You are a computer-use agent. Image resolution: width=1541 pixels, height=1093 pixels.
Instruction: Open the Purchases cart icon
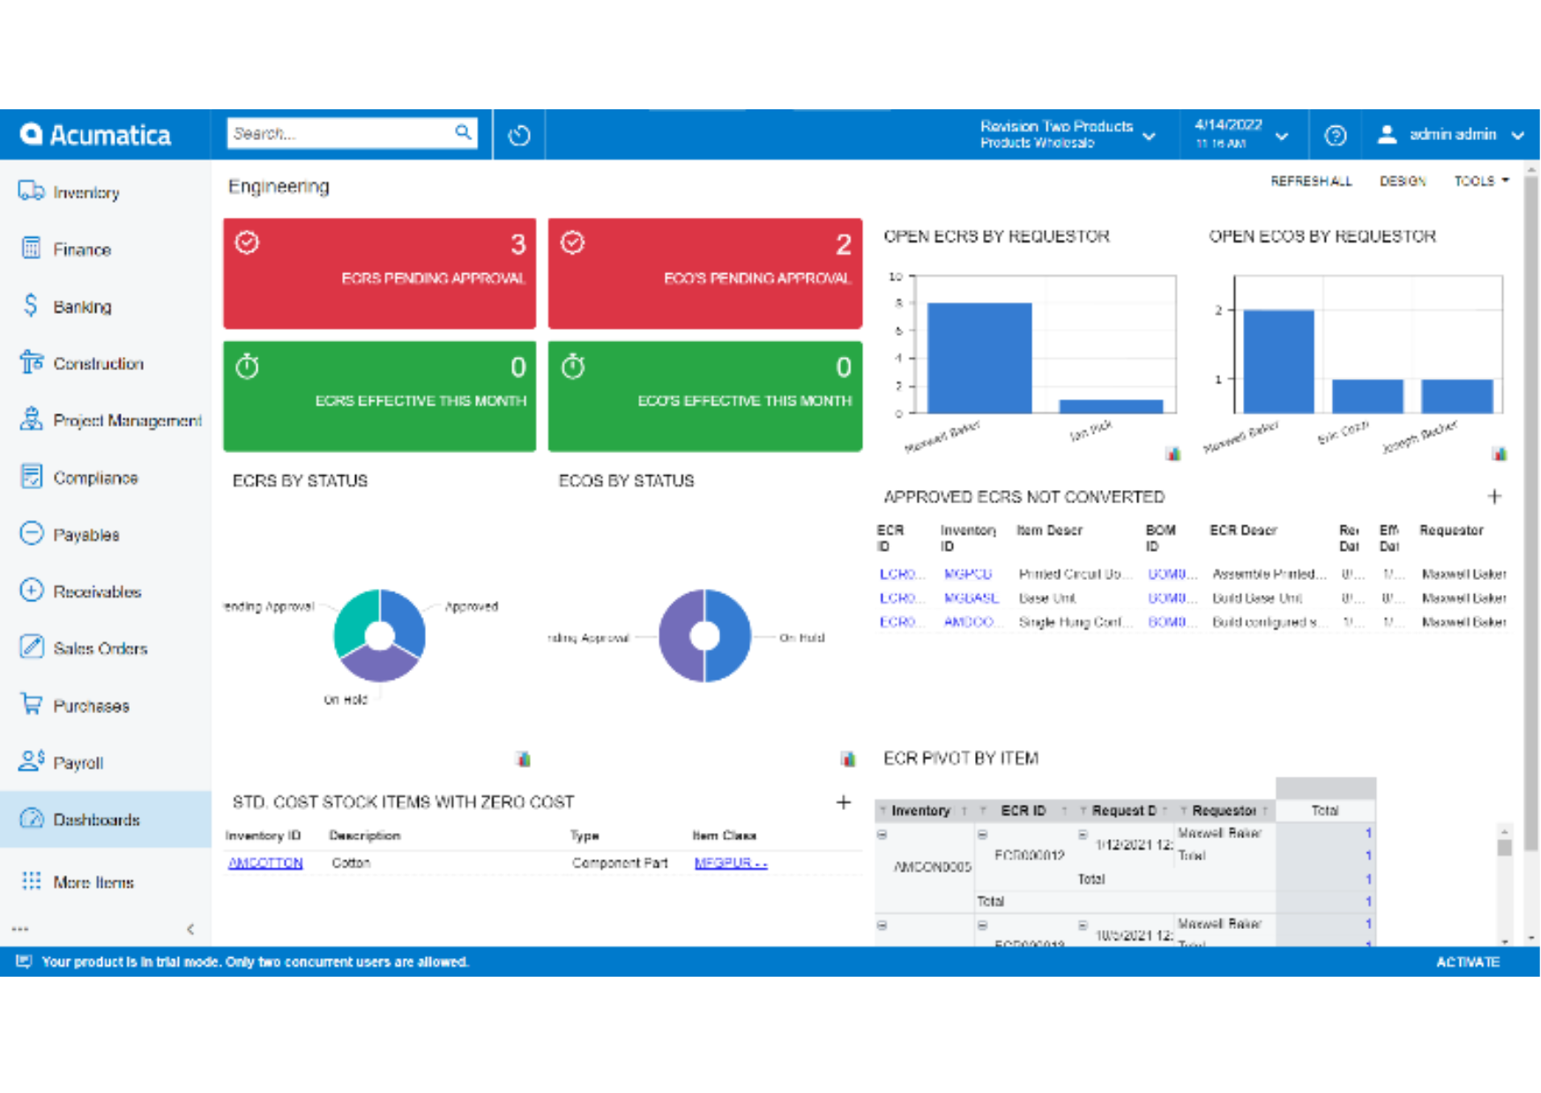[31, 705]
